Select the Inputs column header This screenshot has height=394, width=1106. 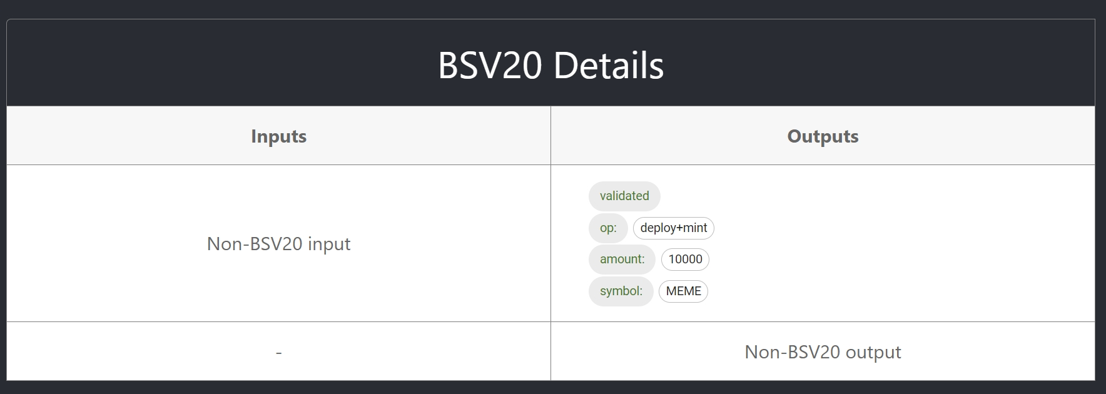pos(278,136)
